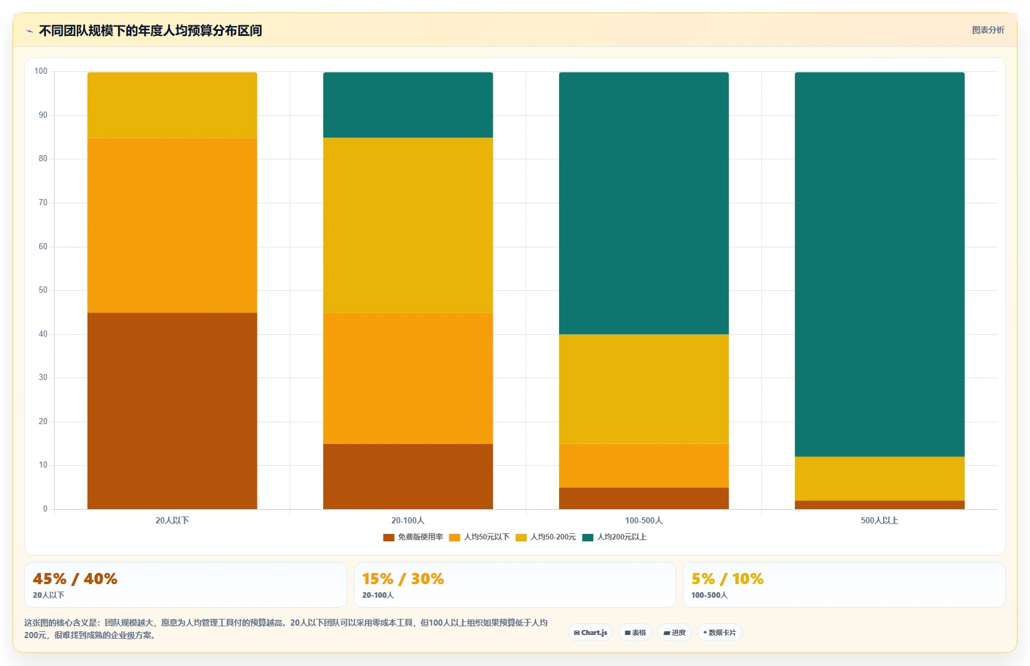
Task: Click the 表格 tag square icon
Action: pos(627,633)
